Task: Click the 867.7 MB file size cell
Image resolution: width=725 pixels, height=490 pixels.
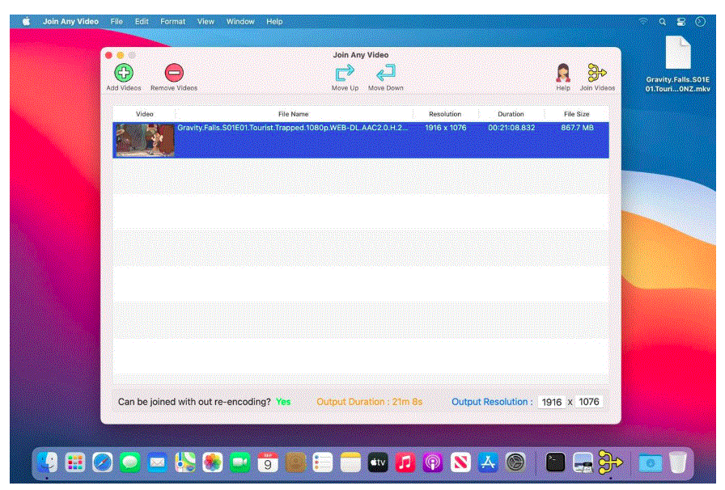Action: point(577,128)
